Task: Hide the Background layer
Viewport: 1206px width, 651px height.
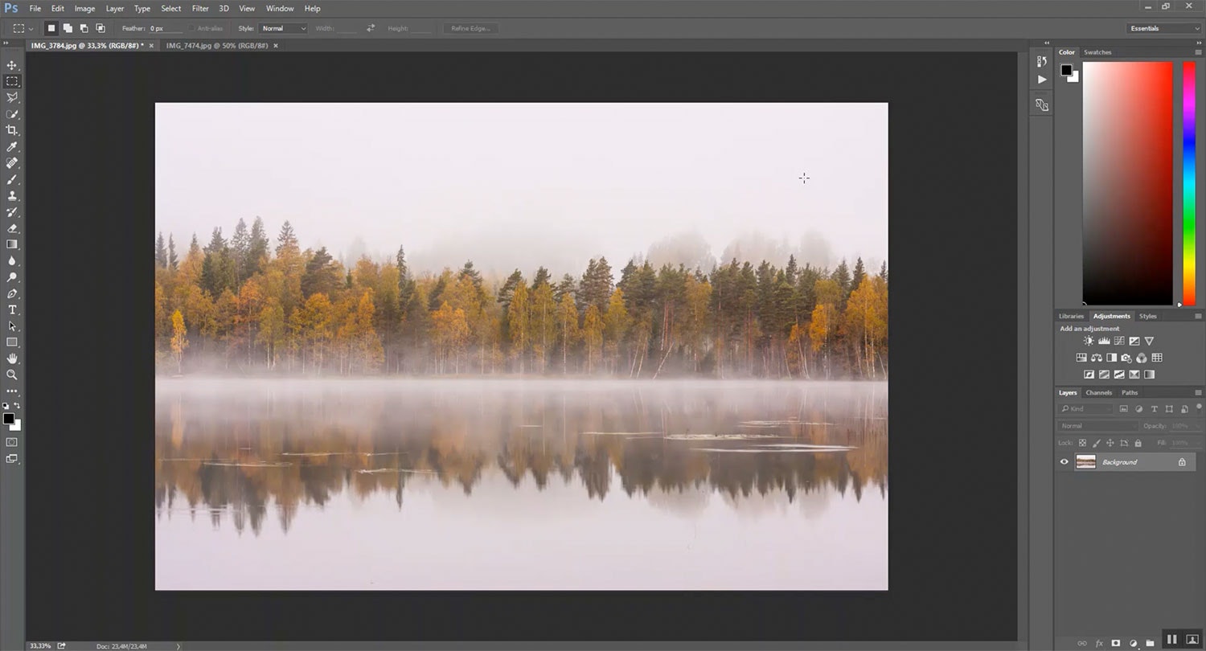Action: [1064, 461]
